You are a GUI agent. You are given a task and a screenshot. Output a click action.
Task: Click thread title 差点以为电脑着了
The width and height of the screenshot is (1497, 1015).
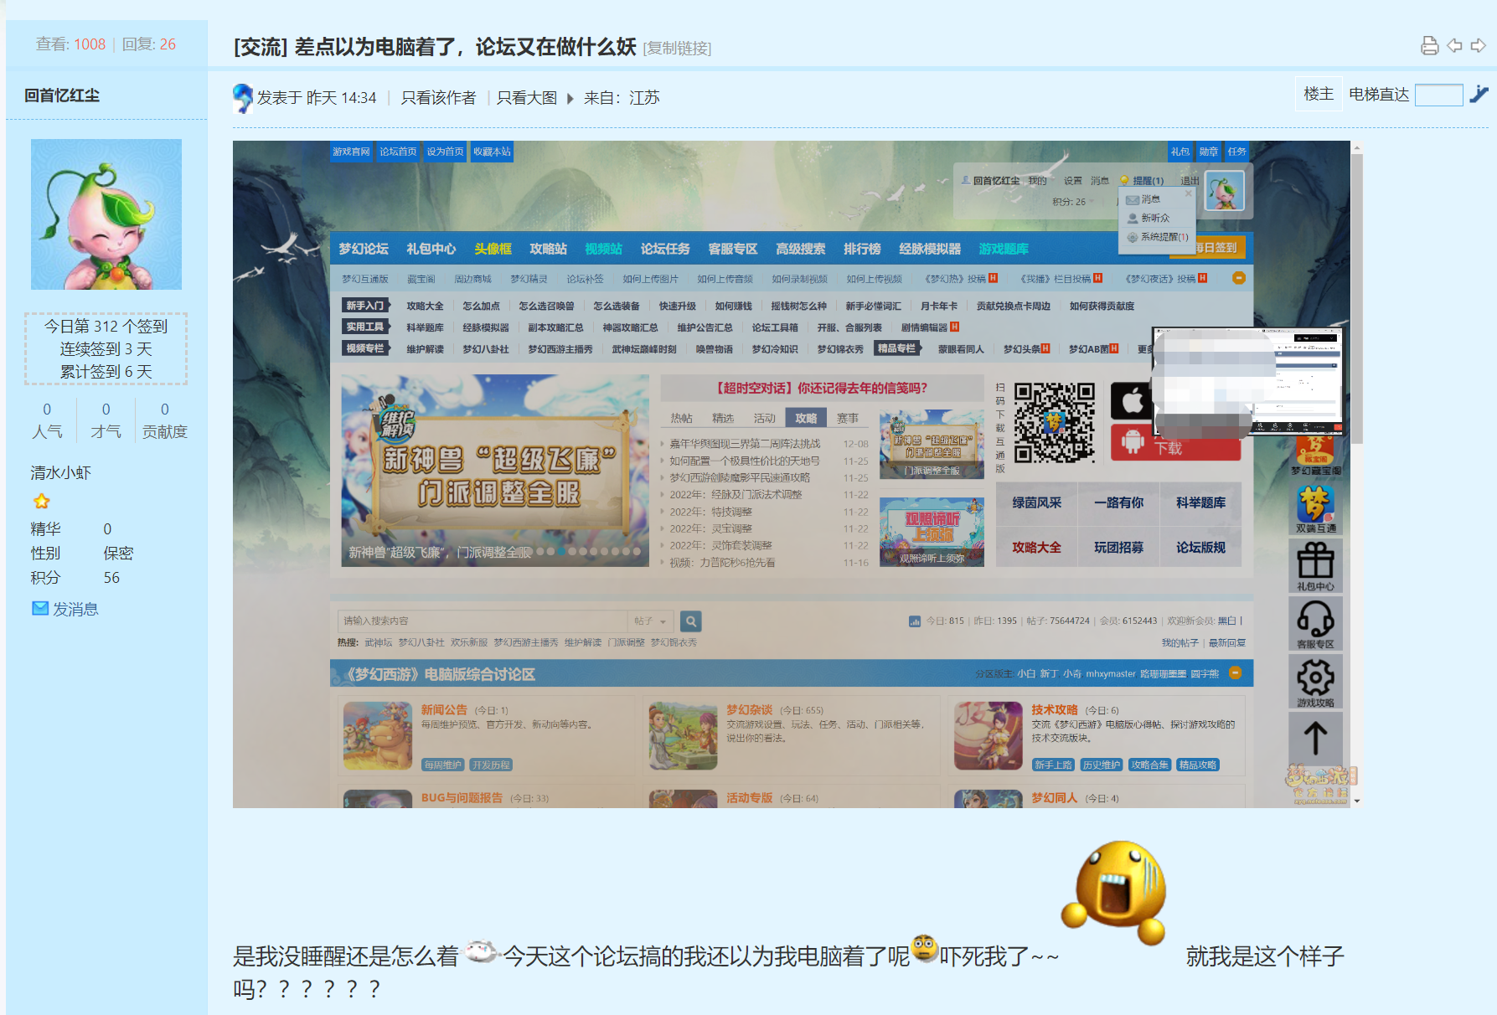coord(465,47)
